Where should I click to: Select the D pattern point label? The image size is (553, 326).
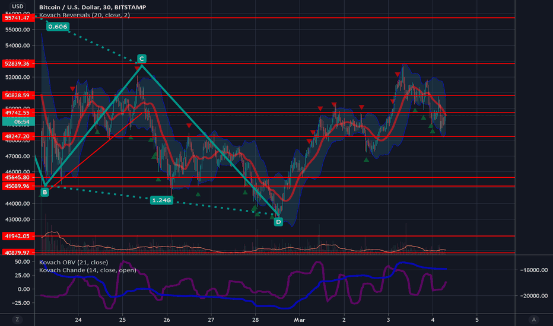[278, 222]
